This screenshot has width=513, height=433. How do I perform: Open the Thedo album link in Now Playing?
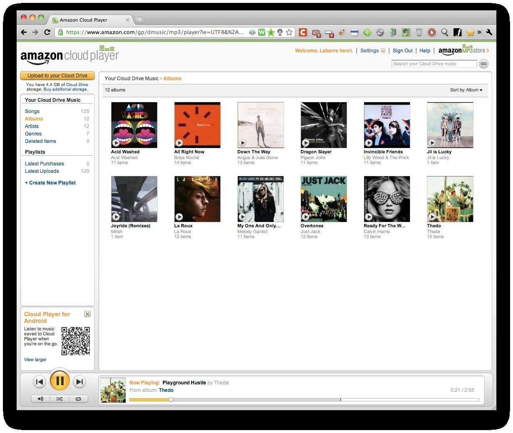166,390
